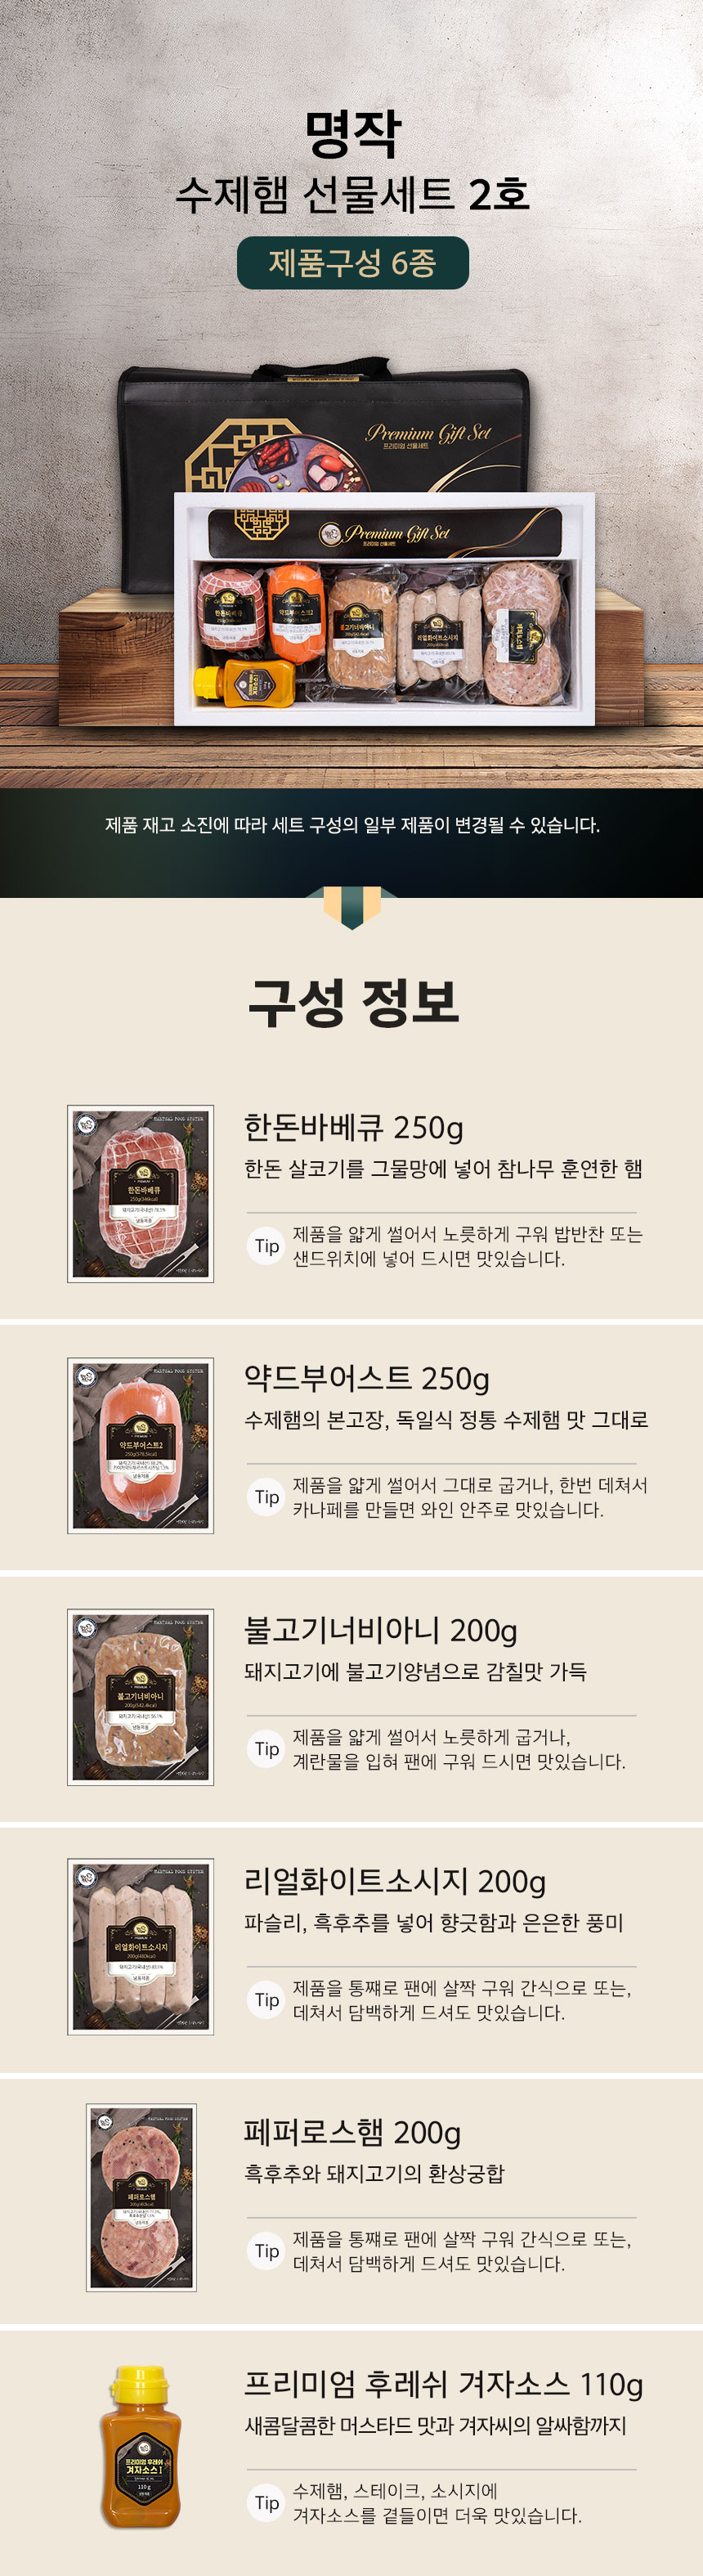Click the stock change notice banner
Screen dimensions: 703x2576
click(352, 825)
